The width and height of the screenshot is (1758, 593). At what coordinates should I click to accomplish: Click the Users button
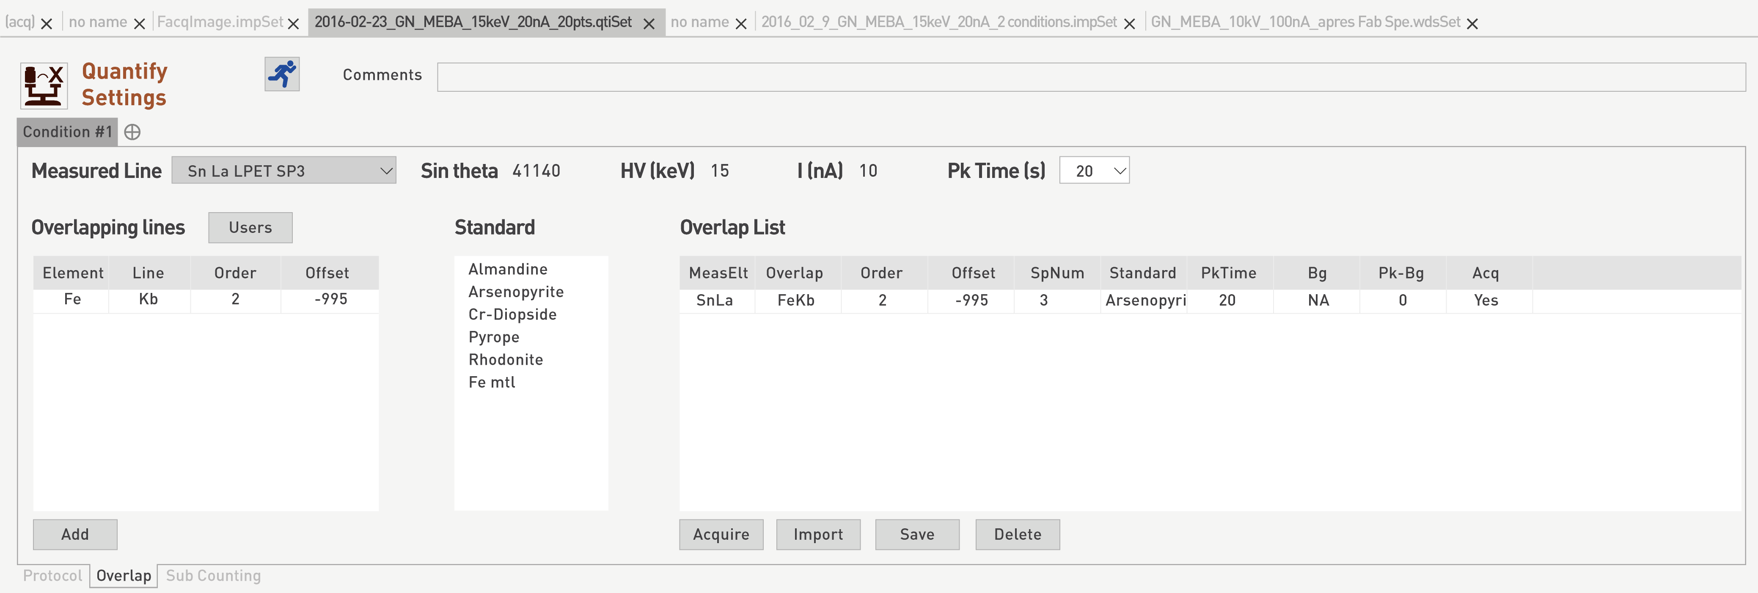[250, 228]
